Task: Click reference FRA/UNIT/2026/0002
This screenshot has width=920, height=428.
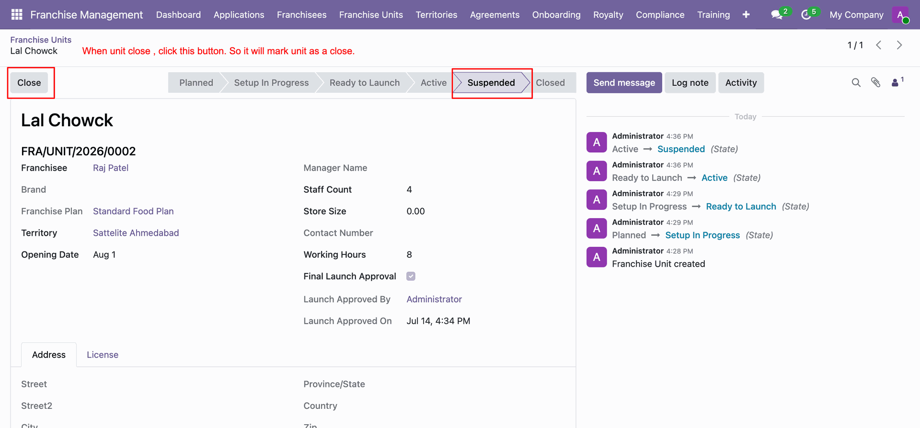Action: [78, 151]
